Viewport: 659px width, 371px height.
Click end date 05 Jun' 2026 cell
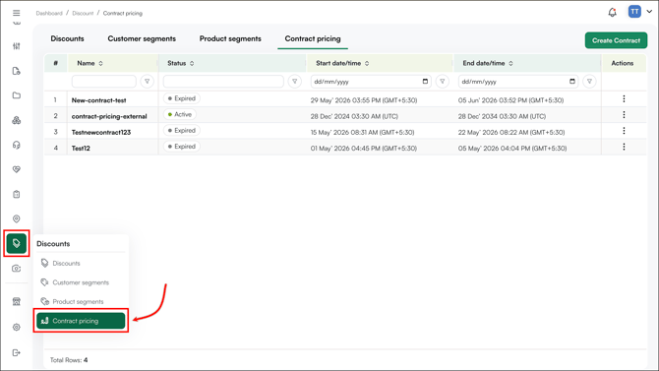[511, 100]
